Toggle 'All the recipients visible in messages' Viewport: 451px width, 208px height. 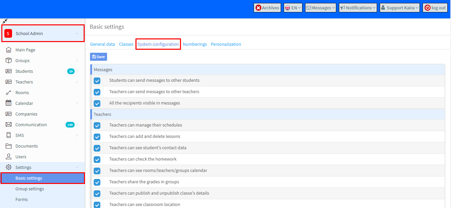97,103
